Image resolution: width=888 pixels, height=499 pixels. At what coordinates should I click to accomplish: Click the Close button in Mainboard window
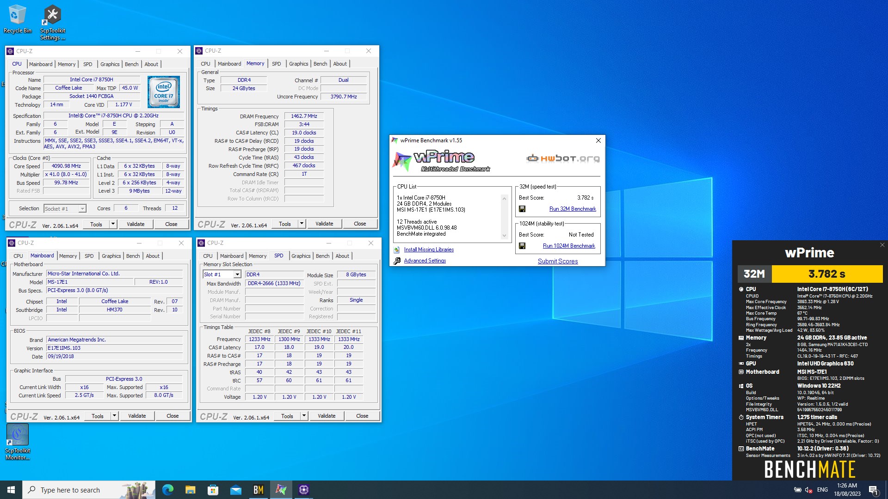pos(173,416)
